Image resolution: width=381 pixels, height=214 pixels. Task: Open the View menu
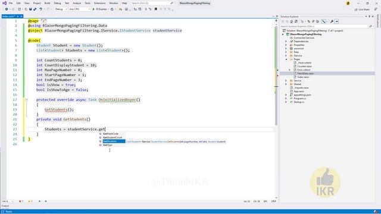point(27,3)
